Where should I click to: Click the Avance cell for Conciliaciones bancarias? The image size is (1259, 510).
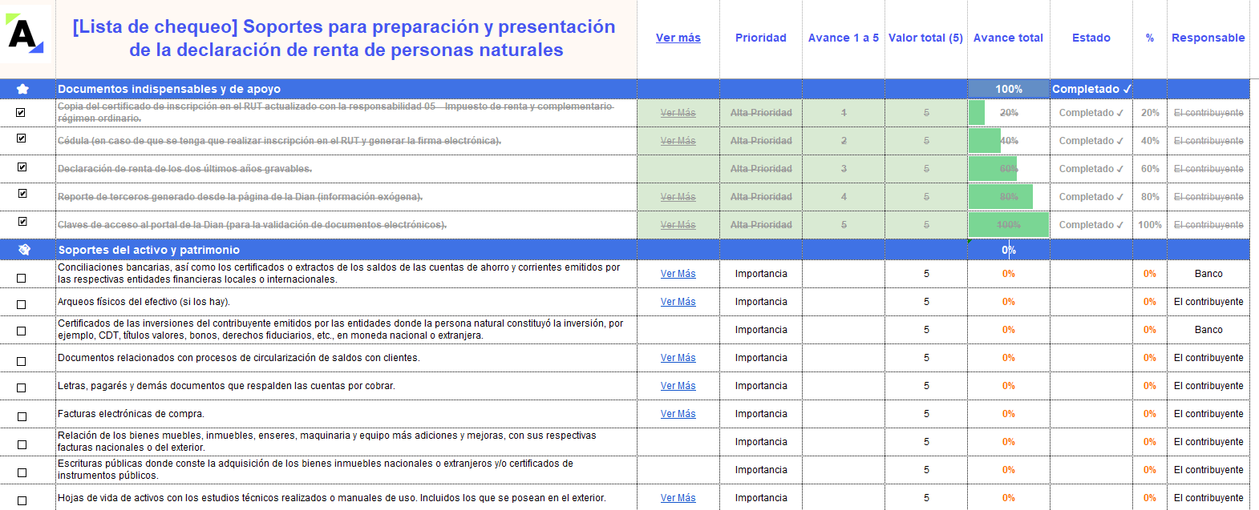pos(844,274)
